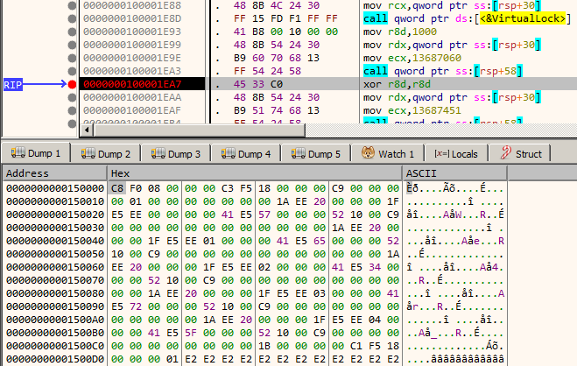Click the Hex column header in dump

tap(255, 173)
